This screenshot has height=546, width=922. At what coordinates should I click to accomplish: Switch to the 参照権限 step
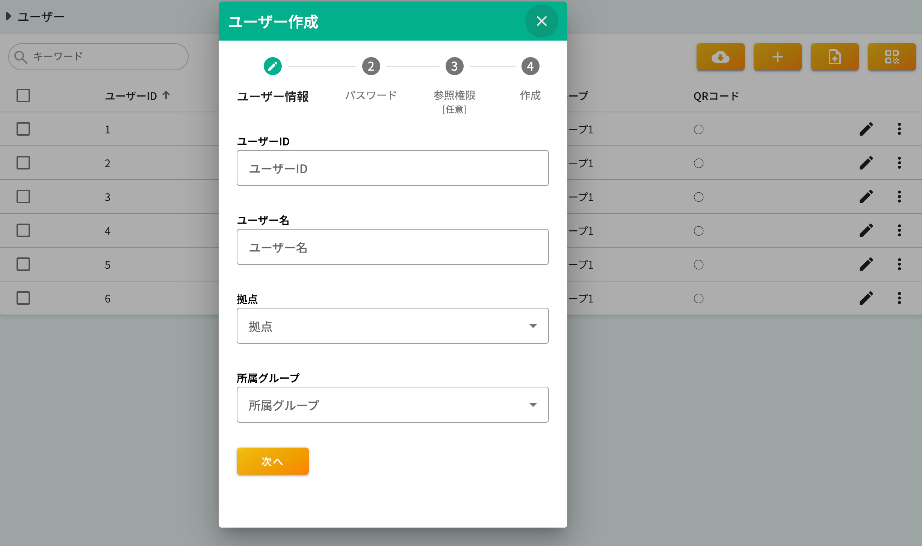pos(454,66)
